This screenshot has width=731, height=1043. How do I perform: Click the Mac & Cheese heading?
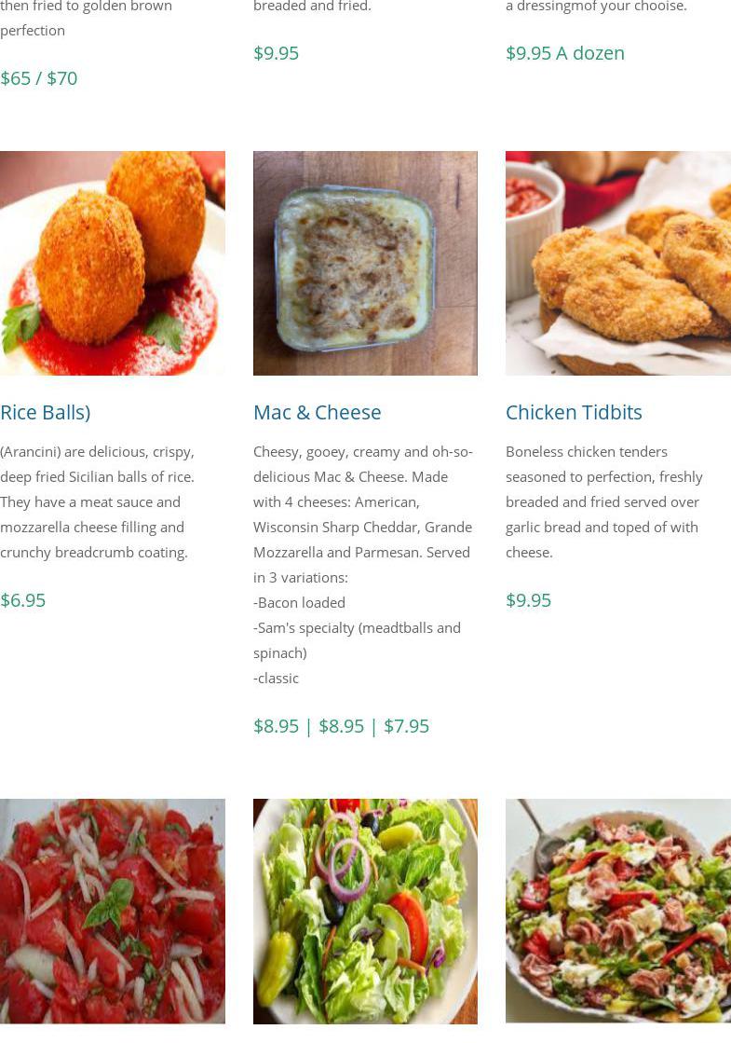(317, 412)
